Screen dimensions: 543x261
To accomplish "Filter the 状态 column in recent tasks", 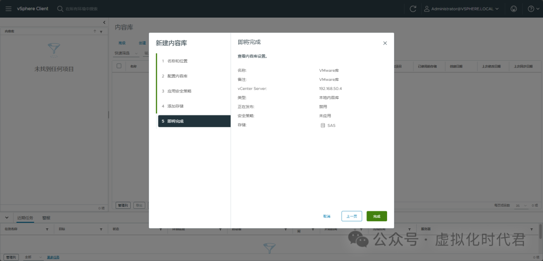I will pos(161,229).
